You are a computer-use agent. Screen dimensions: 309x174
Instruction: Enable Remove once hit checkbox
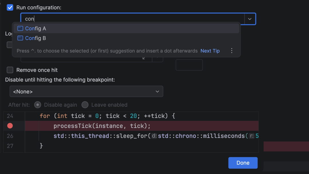click(10, 70)
